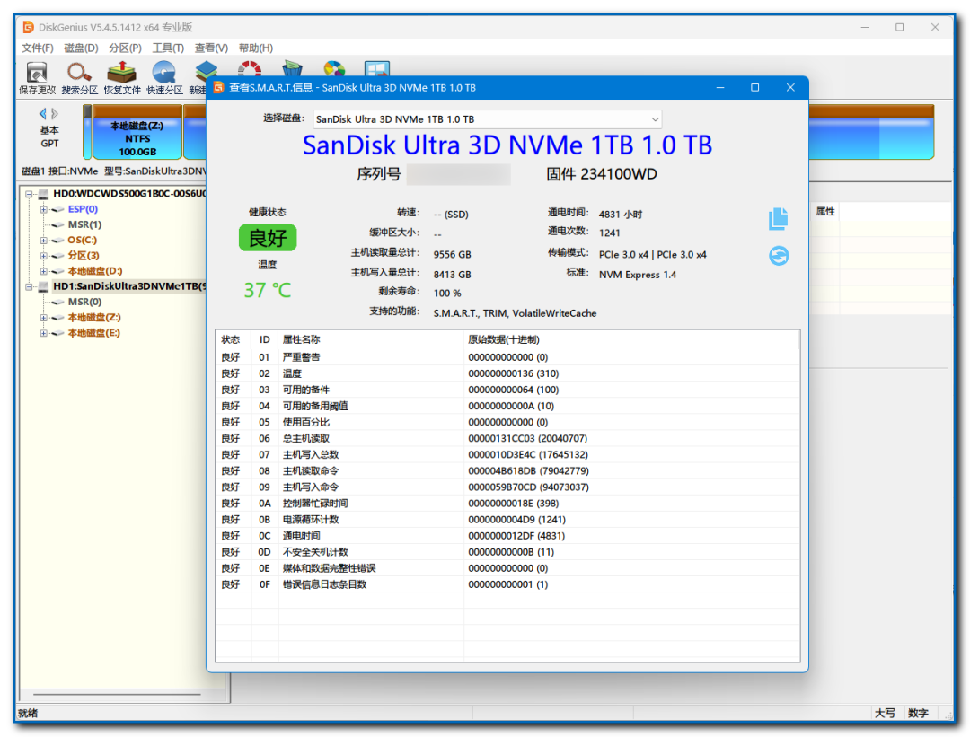Screen dimensions: 970x737
Task: Open the 选择磁盘 disk dropdown
Action: 488,119
